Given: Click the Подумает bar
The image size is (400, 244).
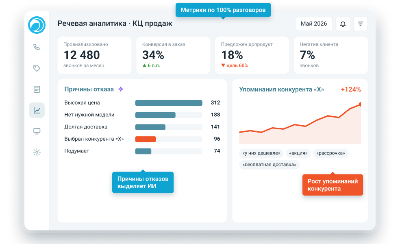Looking at the screenshot, I should coord(143,151).
